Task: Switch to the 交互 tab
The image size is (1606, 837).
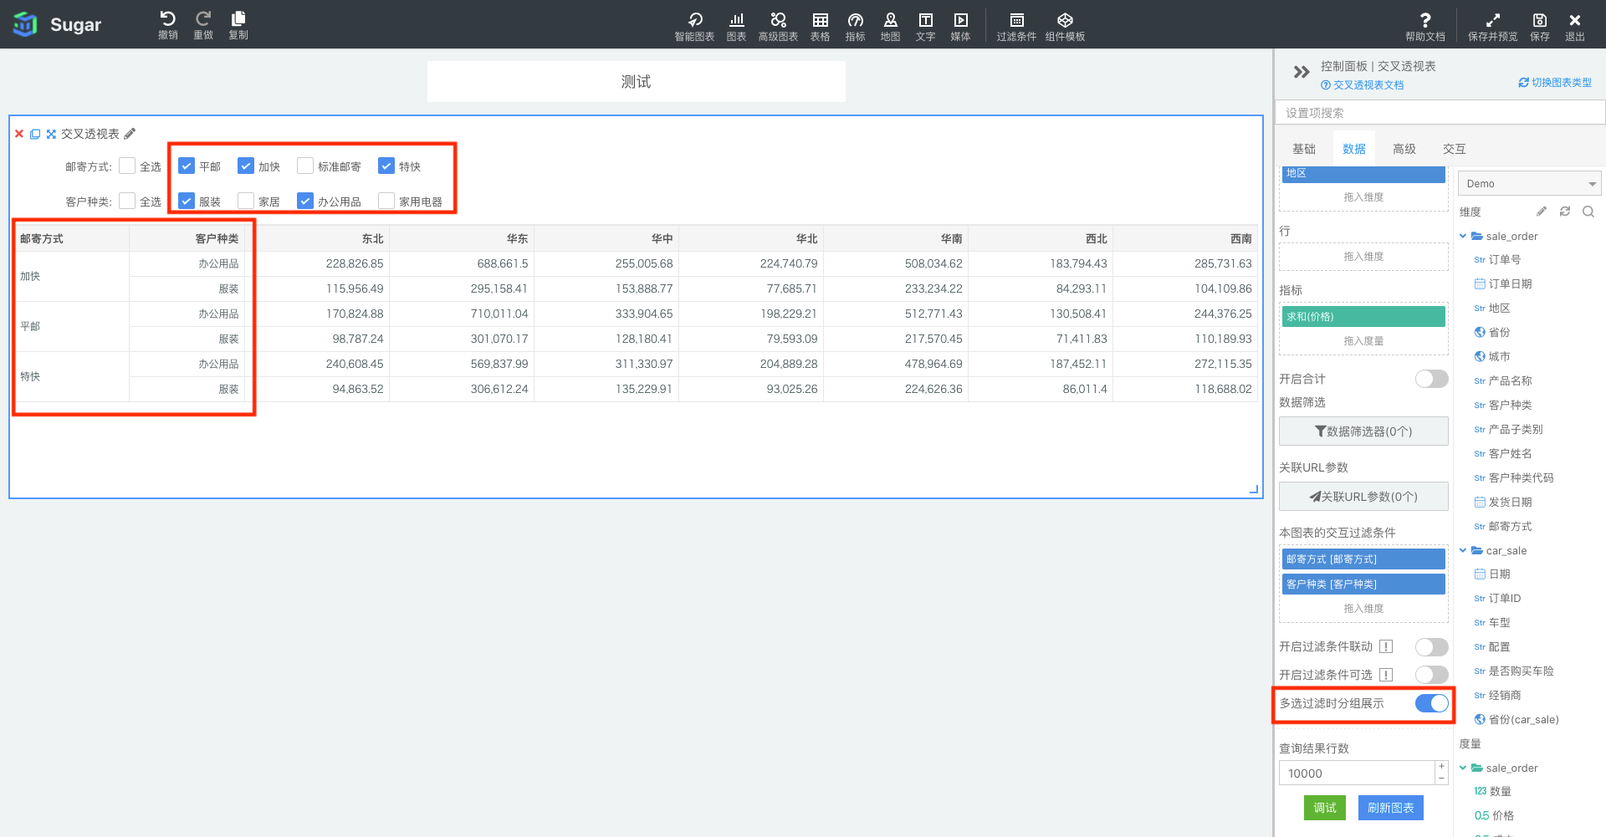Action: pos(1454,149)
